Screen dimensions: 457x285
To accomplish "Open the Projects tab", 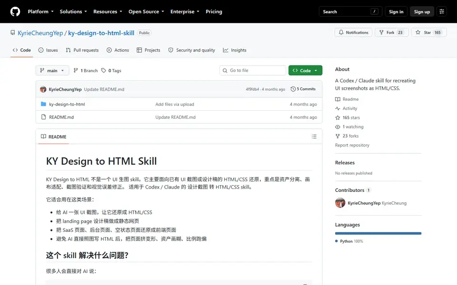I will [x=149, y=50].
